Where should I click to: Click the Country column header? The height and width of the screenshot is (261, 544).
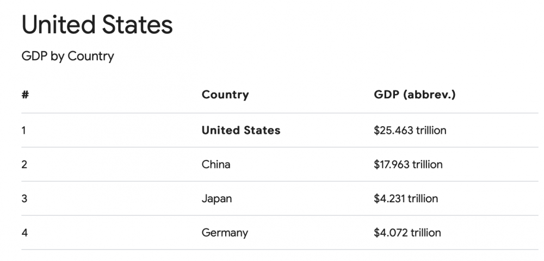click(x=225, y=95)
